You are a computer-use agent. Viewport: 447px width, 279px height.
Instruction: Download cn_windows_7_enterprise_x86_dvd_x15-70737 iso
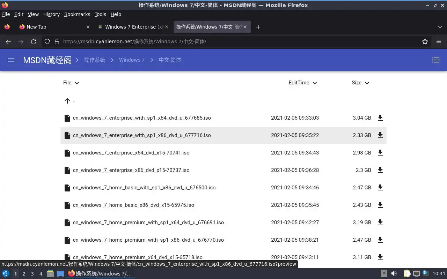380,170
